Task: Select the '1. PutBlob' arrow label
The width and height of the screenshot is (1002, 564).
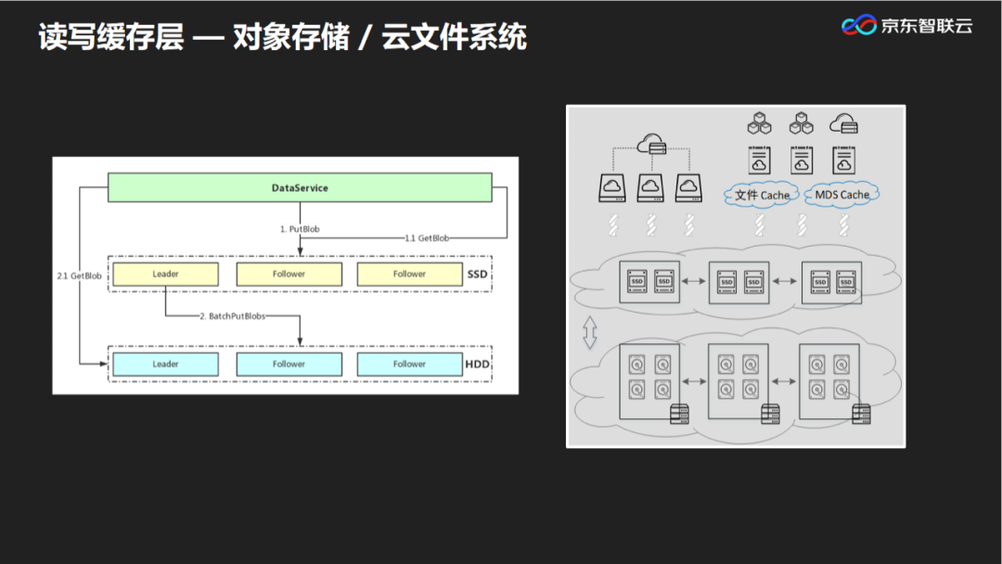Action: pyautogui.click(x=300, y=229)
